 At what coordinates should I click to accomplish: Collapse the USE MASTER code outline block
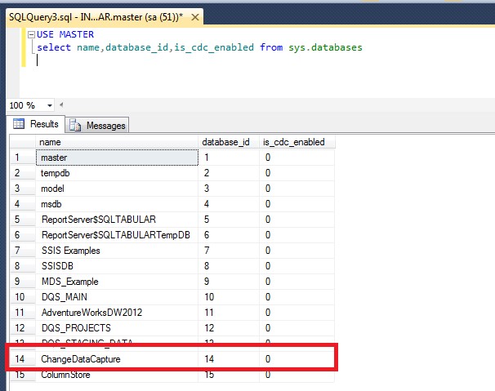click(30, 35)
